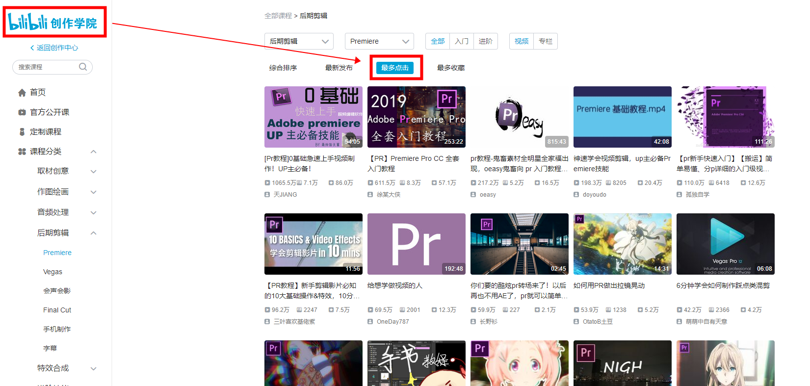Image resolution: width=810 pixels, height=386 pixels.
Task: Expand the 作图绘画 category
Action: [x=94, y=192]
